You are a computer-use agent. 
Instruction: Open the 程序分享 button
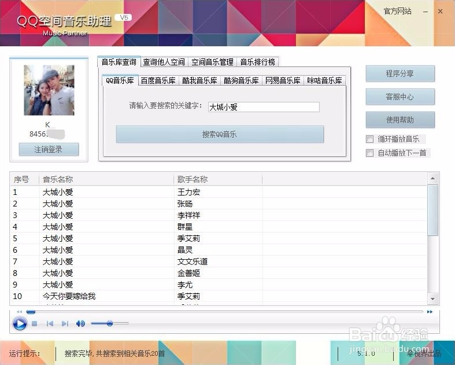(x=400, y=73)
